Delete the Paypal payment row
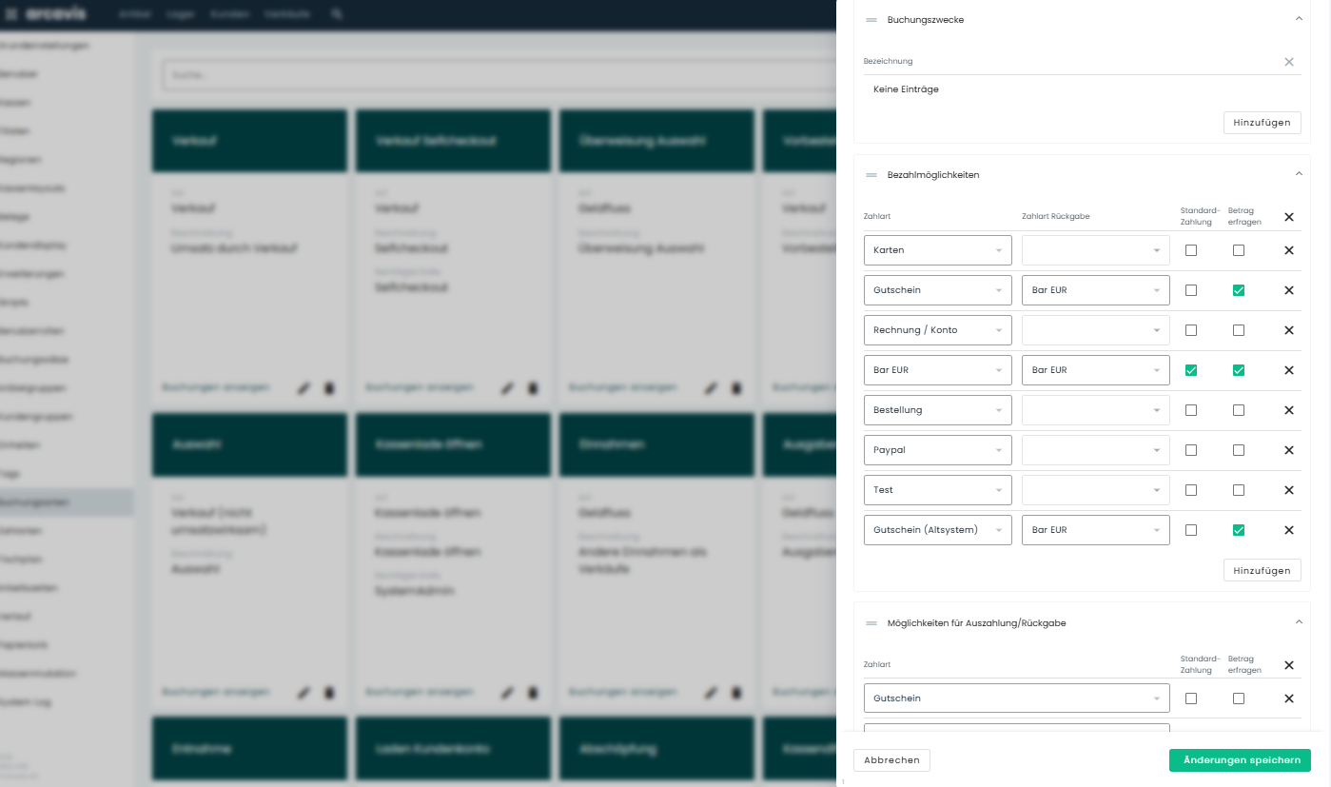1331x787 pixels. coord(1288,450)
